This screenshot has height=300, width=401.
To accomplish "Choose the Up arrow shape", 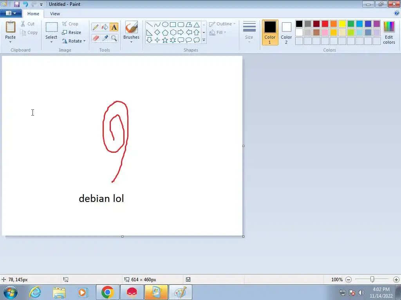I will [197, 32].
